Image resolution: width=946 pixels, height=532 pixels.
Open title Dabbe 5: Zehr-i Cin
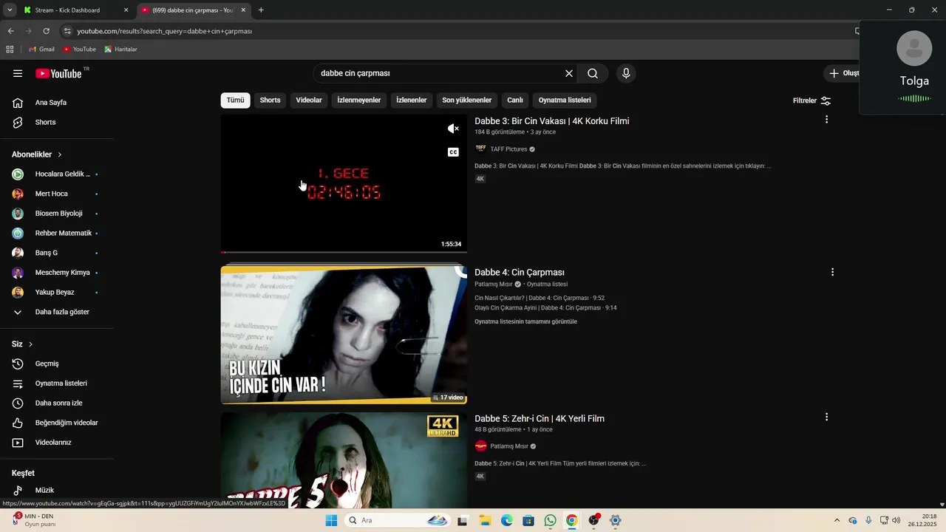(540, 419)
